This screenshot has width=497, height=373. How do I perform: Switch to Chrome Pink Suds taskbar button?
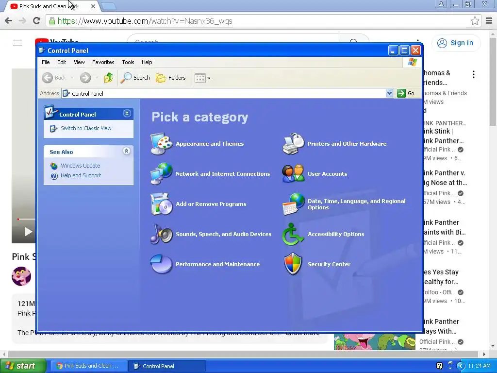tap(88, 366)
